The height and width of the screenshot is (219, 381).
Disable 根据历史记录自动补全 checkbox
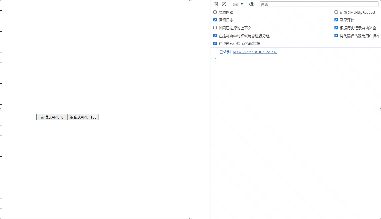(336, 28)
